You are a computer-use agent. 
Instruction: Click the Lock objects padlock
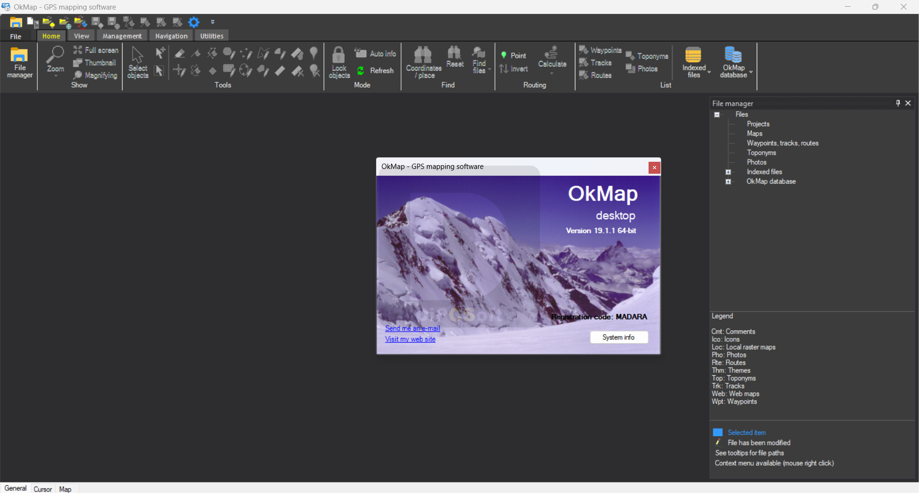pyautogui.click(x=339, y=62)
